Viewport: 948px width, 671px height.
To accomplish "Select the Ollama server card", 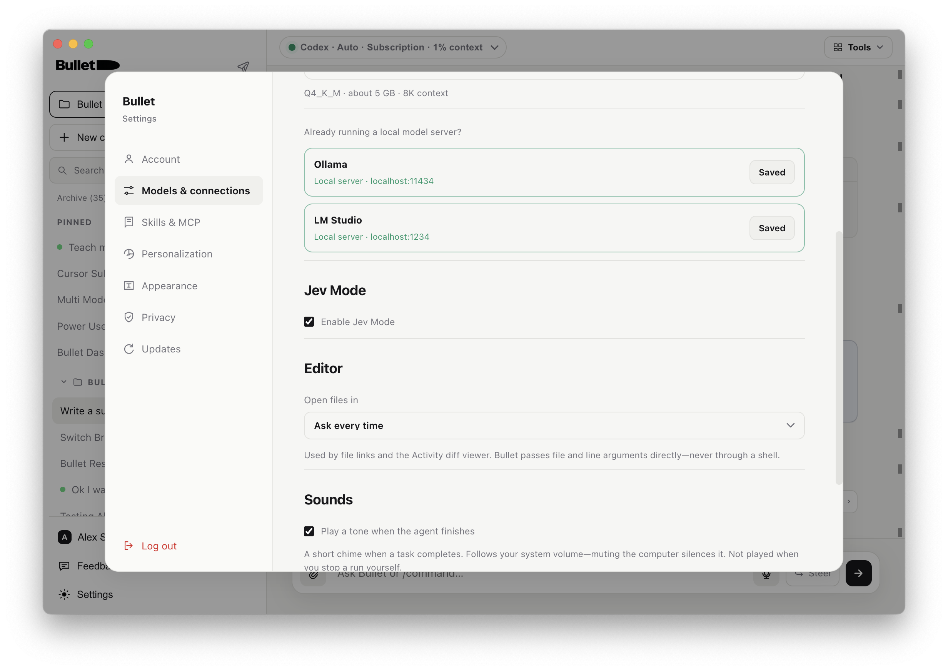I will click(554, 172).
